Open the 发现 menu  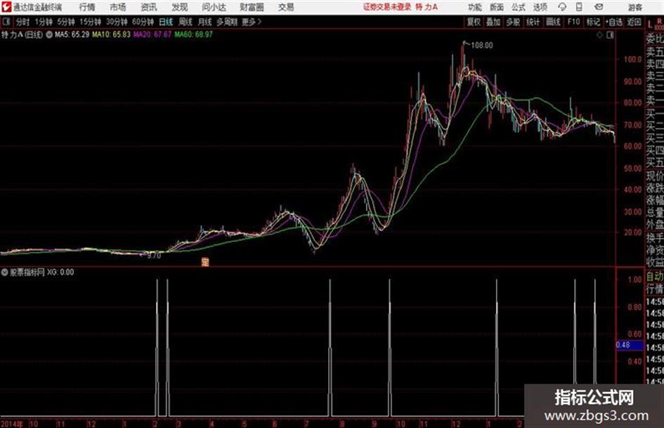(179, 7)
